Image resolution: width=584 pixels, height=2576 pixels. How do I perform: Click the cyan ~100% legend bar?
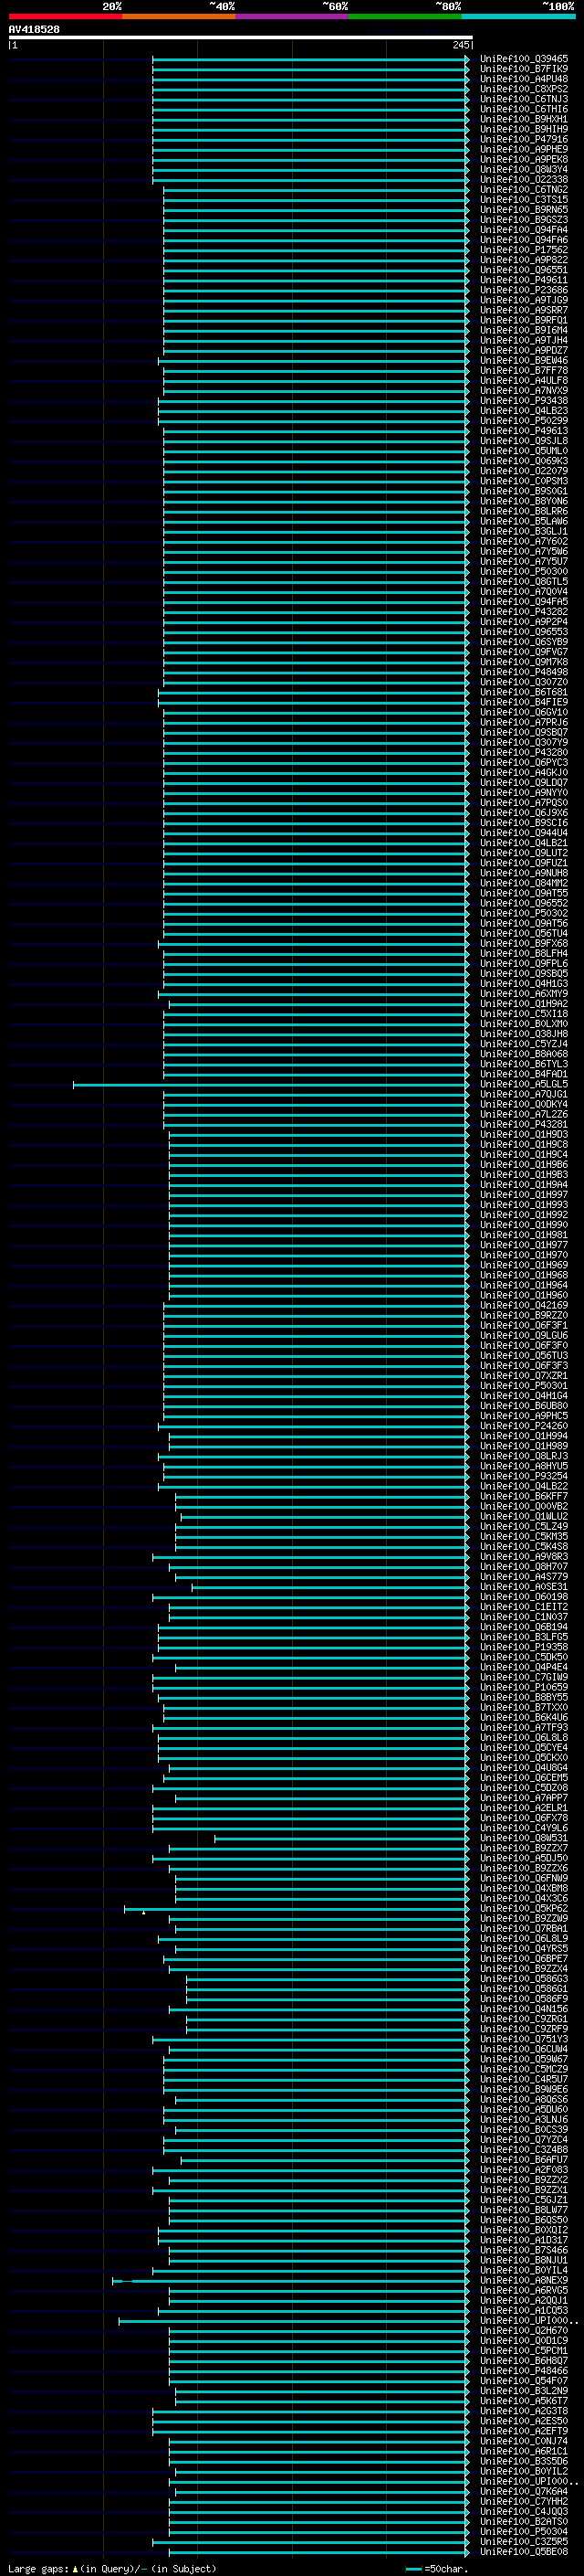(518, 16)
